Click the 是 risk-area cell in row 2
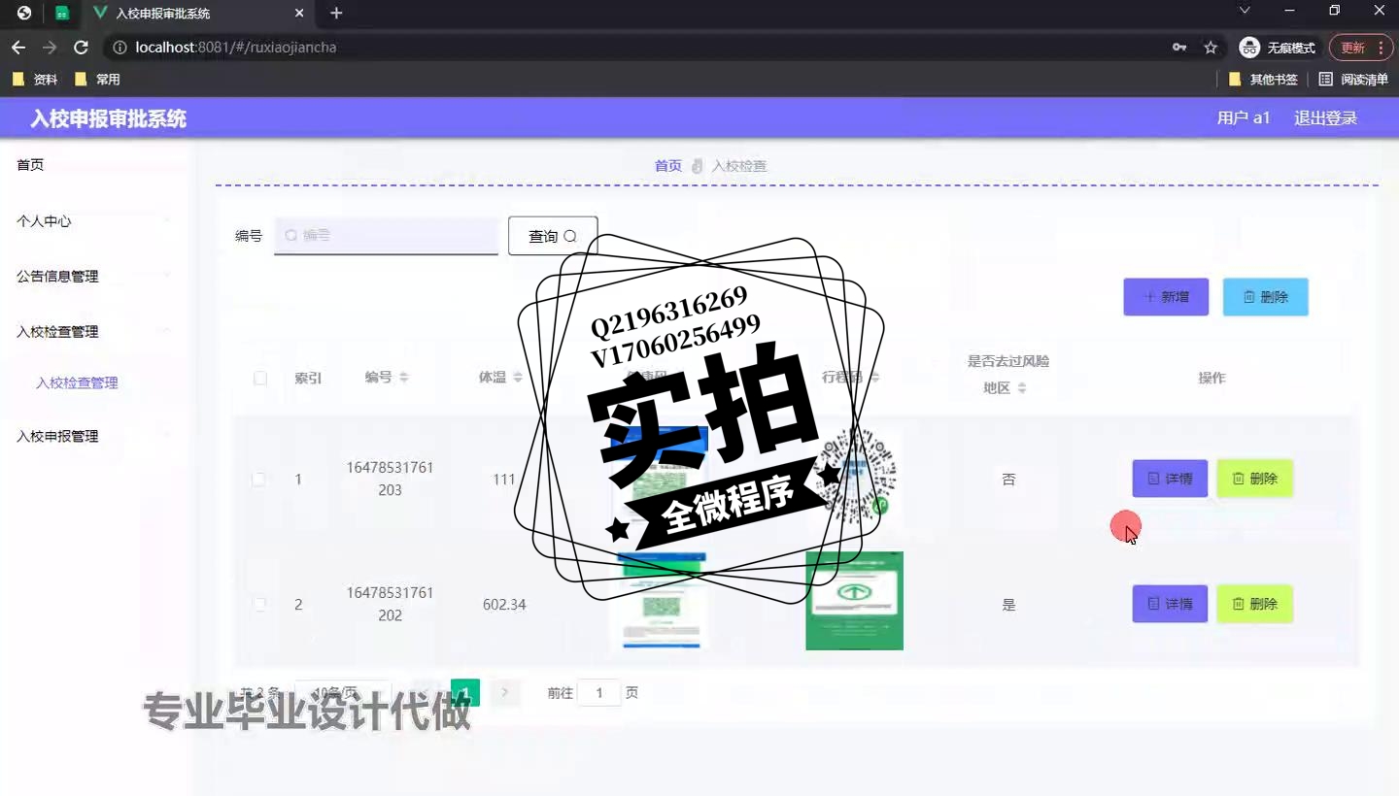The width and height of the screenshot is (1399, 796). click(x=1008, y=605)
